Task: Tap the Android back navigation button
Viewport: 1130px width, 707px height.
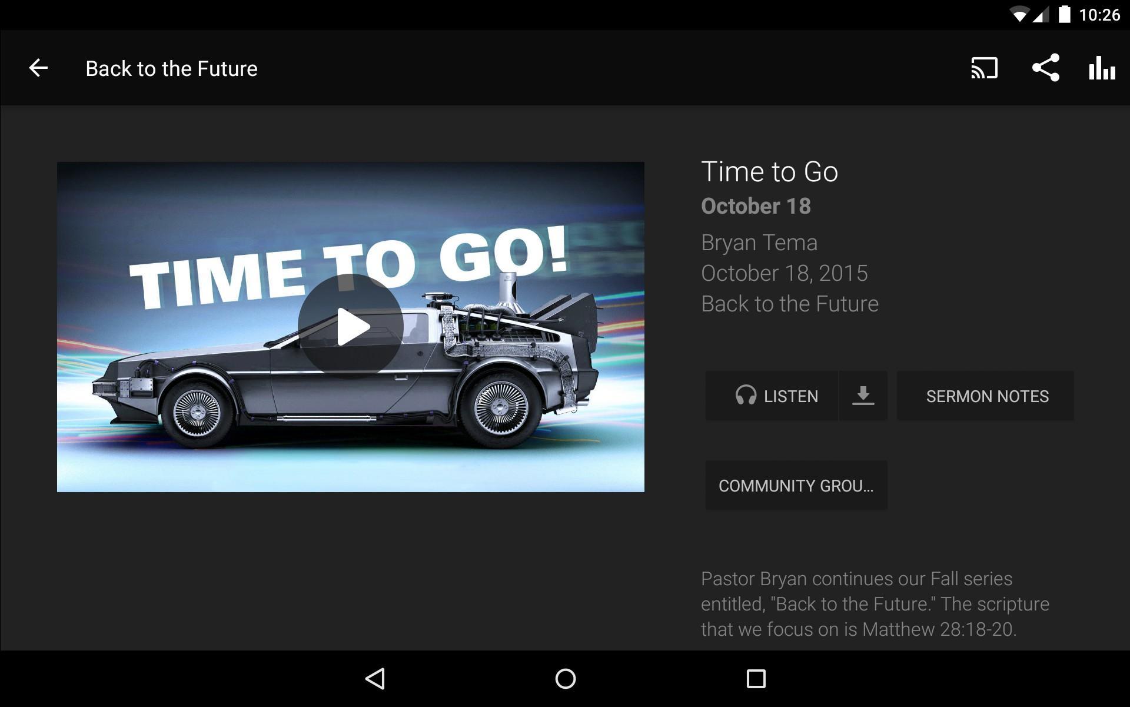Action: pyautogui.click(x=375, y=679)
